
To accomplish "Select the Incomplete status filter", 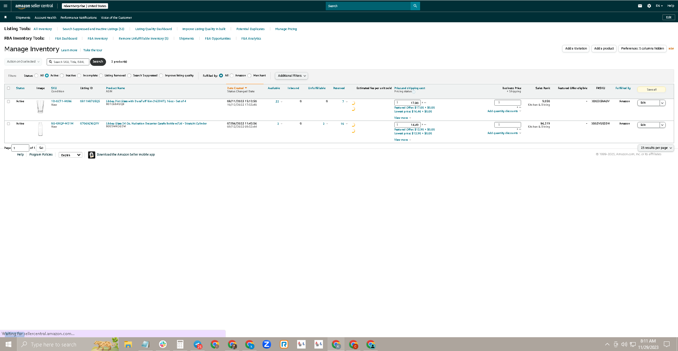I will pyautogui.click(x=79, y=76).
